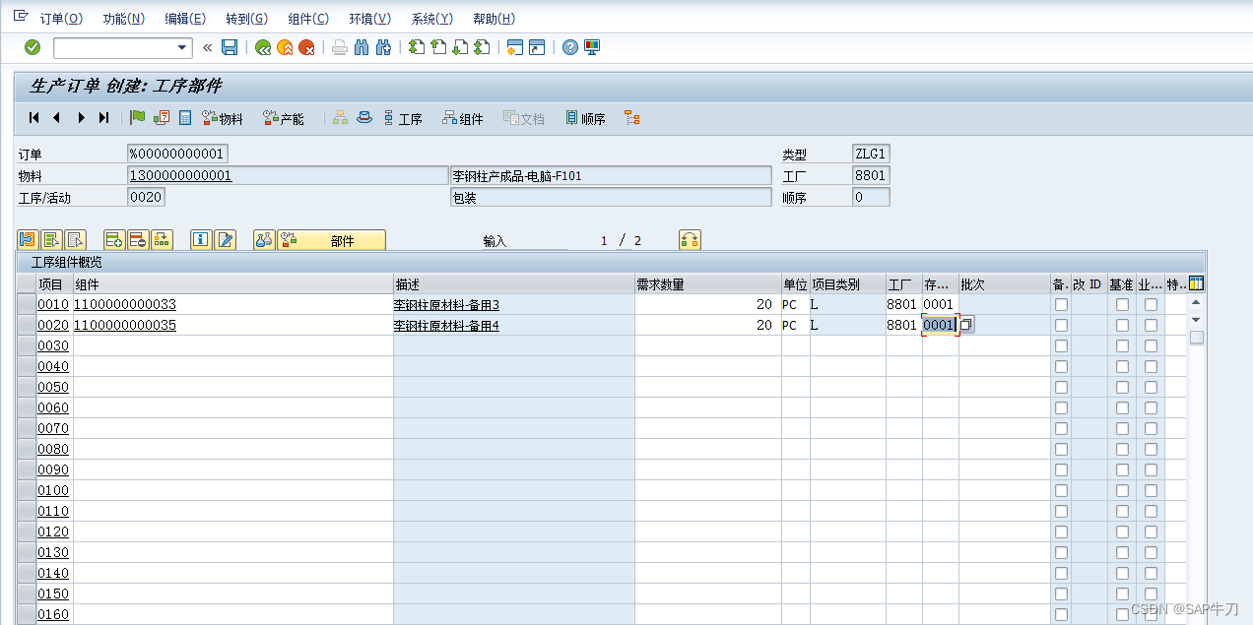The width and height of the screenshot is (1253, 625).
Task: Open the 功能(N) menu
Action: [123, 19]
